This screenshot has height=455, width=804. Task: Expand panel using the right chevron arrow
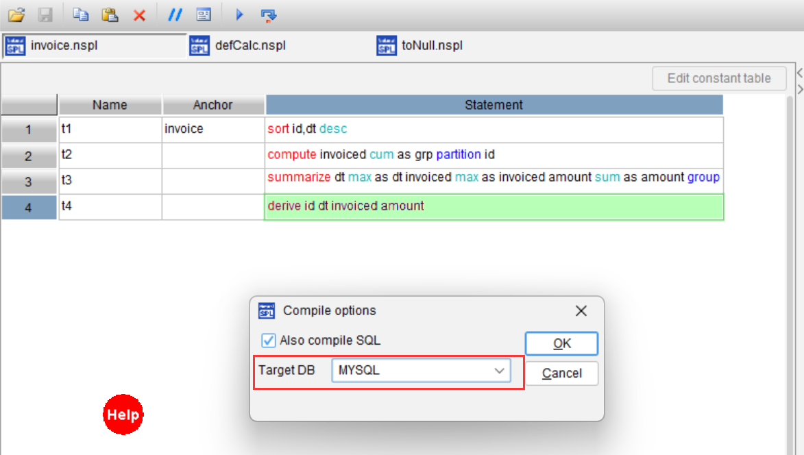pos(800,89)
